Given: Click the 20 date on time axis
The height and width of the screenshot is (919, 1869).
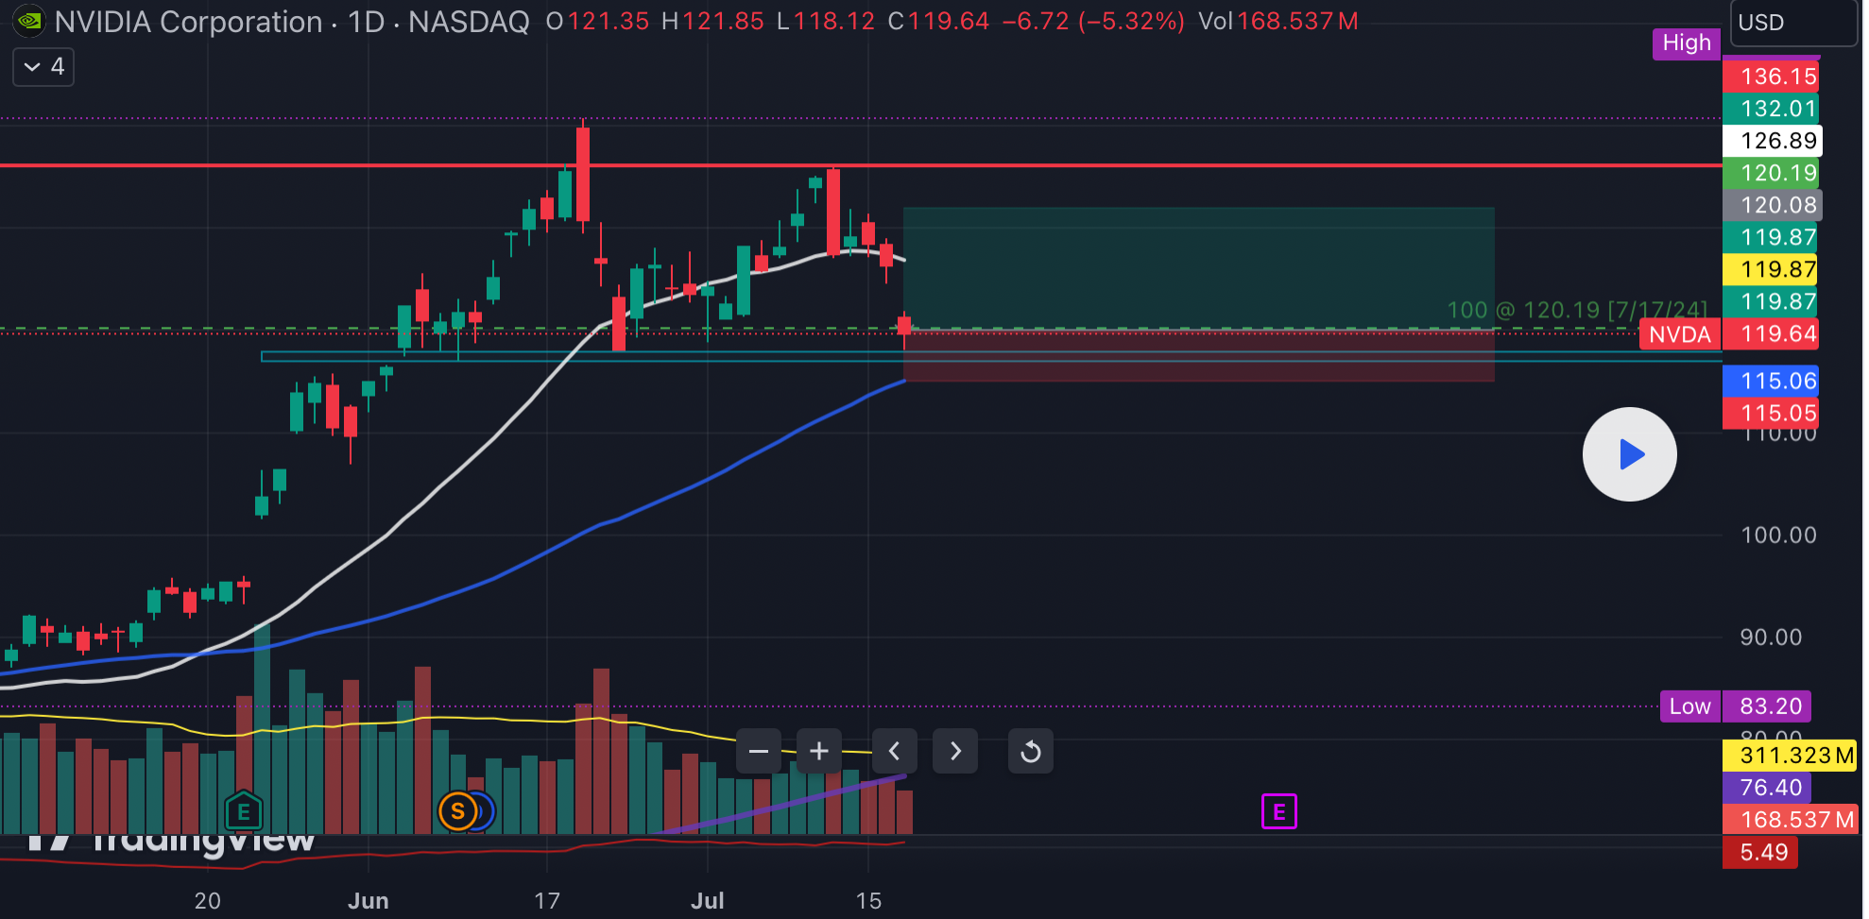Looking at the screenshot, I should [x=207, y=901].
